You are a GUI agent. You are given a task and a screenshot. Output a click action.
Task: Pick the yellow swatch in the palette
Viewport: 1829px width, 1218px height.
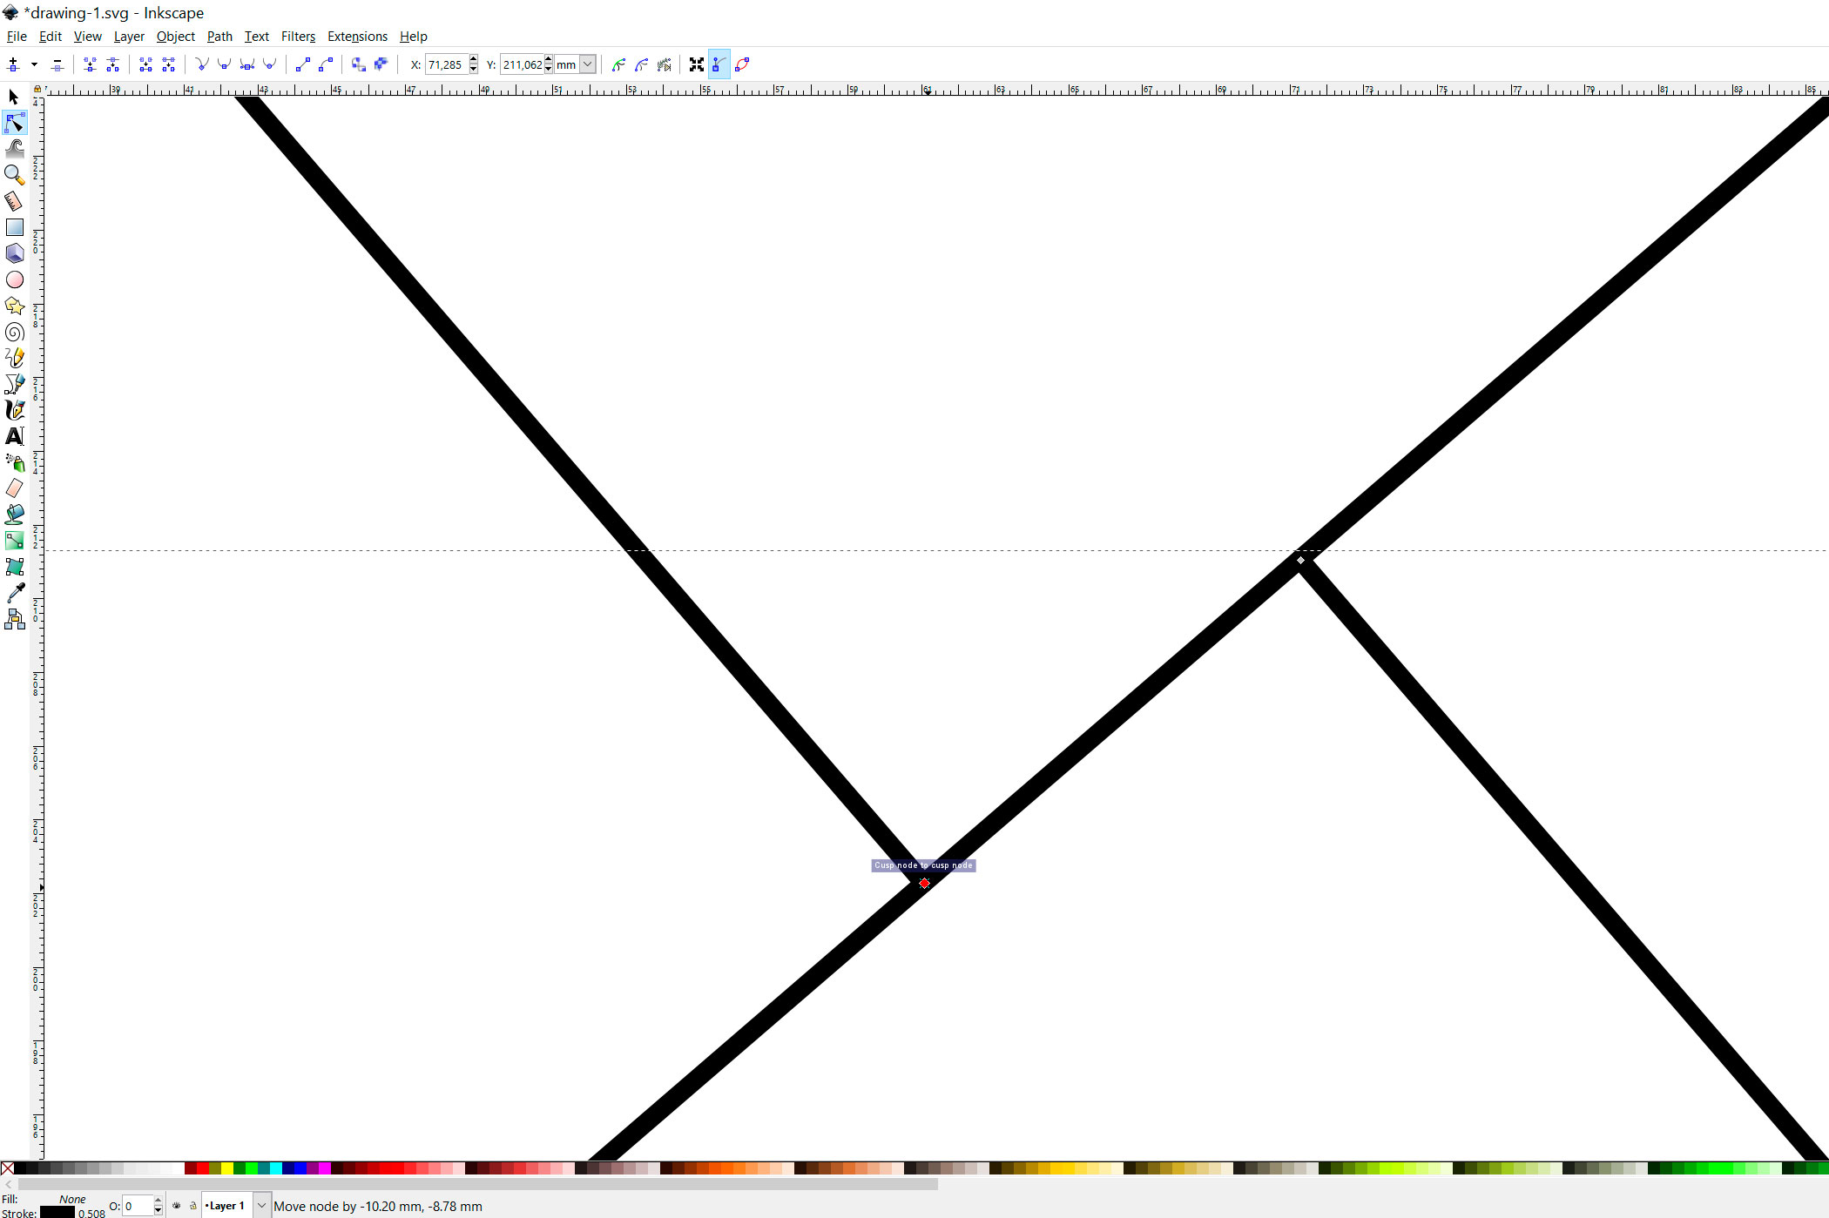click(x=226, y=1168)
